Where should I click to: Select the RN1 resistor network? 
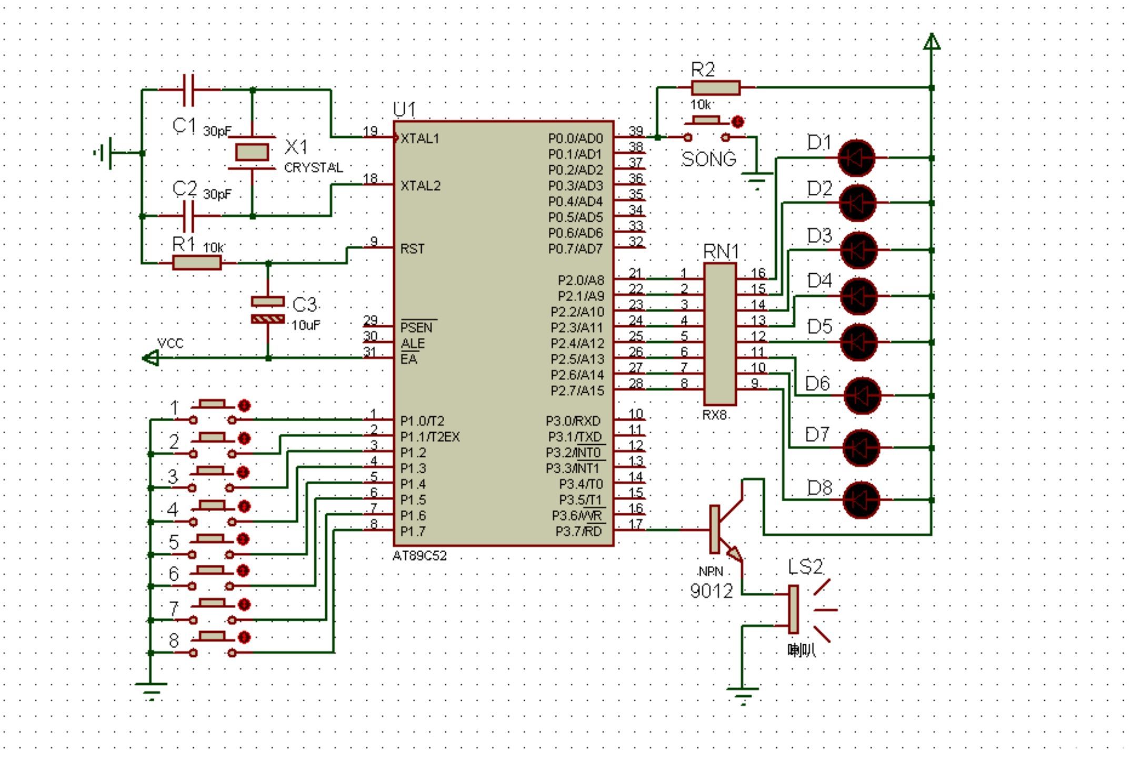720,334
